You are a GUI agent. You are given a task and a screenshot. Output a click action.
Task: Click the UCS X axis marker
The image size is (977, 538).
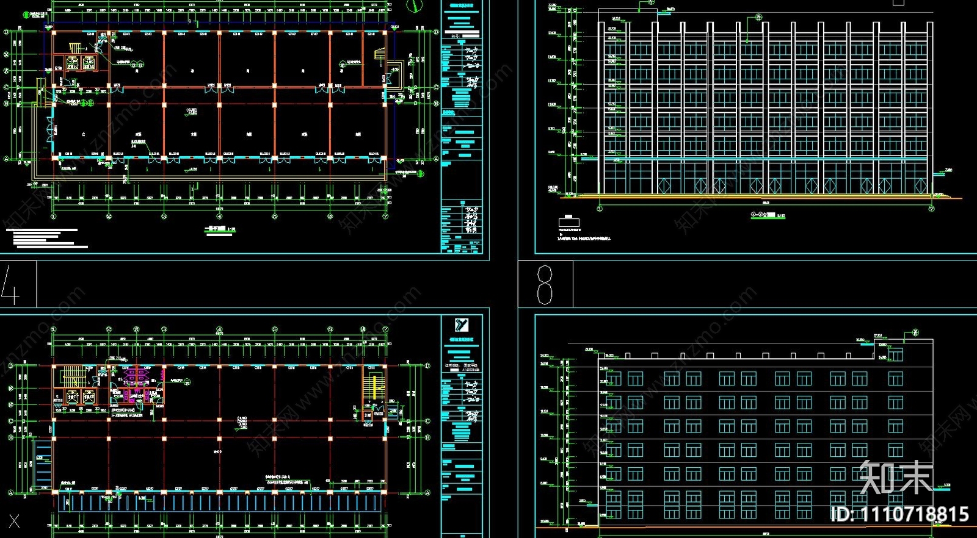(14, 521)
